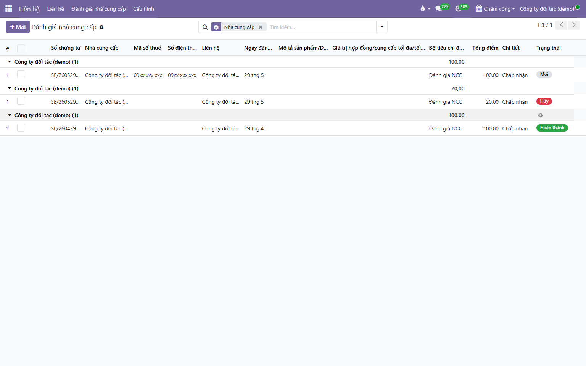
Task: Select checkbox of row SE/260429
Action: click(21, 128)
